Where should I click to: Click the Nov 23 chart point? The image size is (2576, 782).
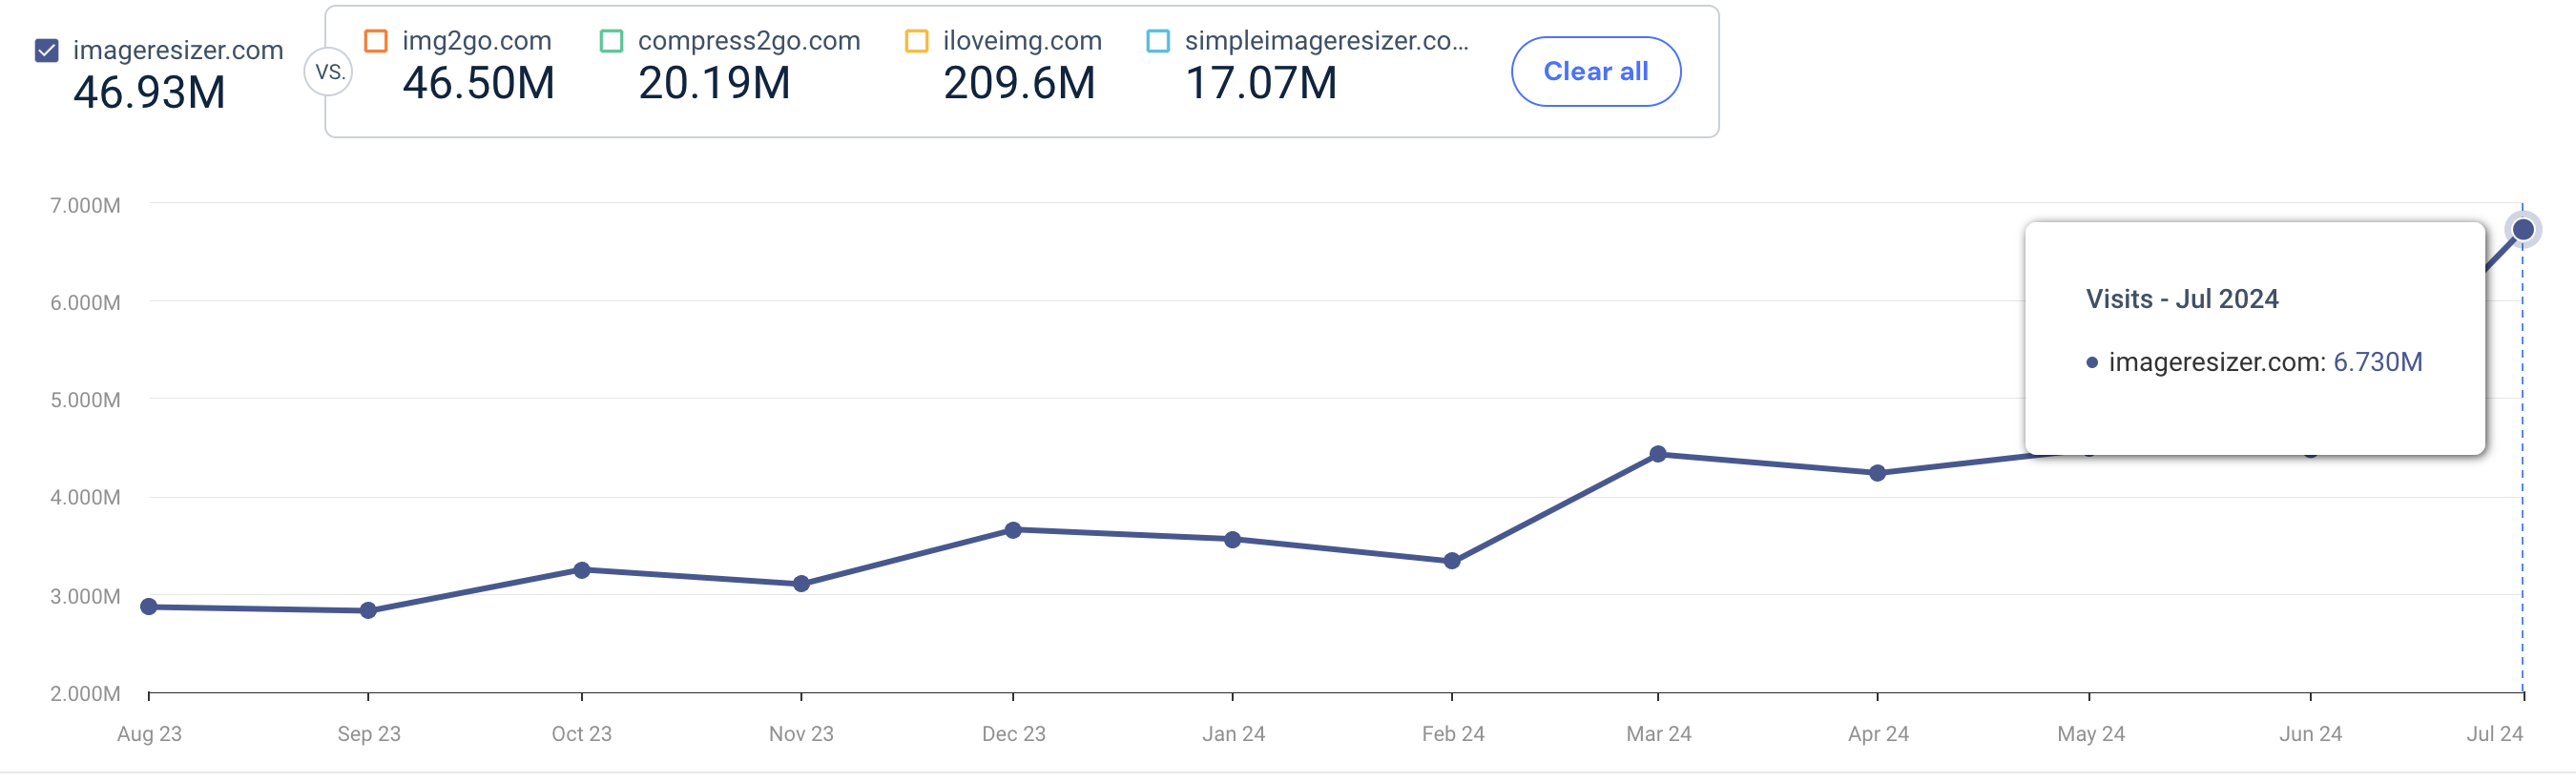pyautogui.click(x=801, y=584)
